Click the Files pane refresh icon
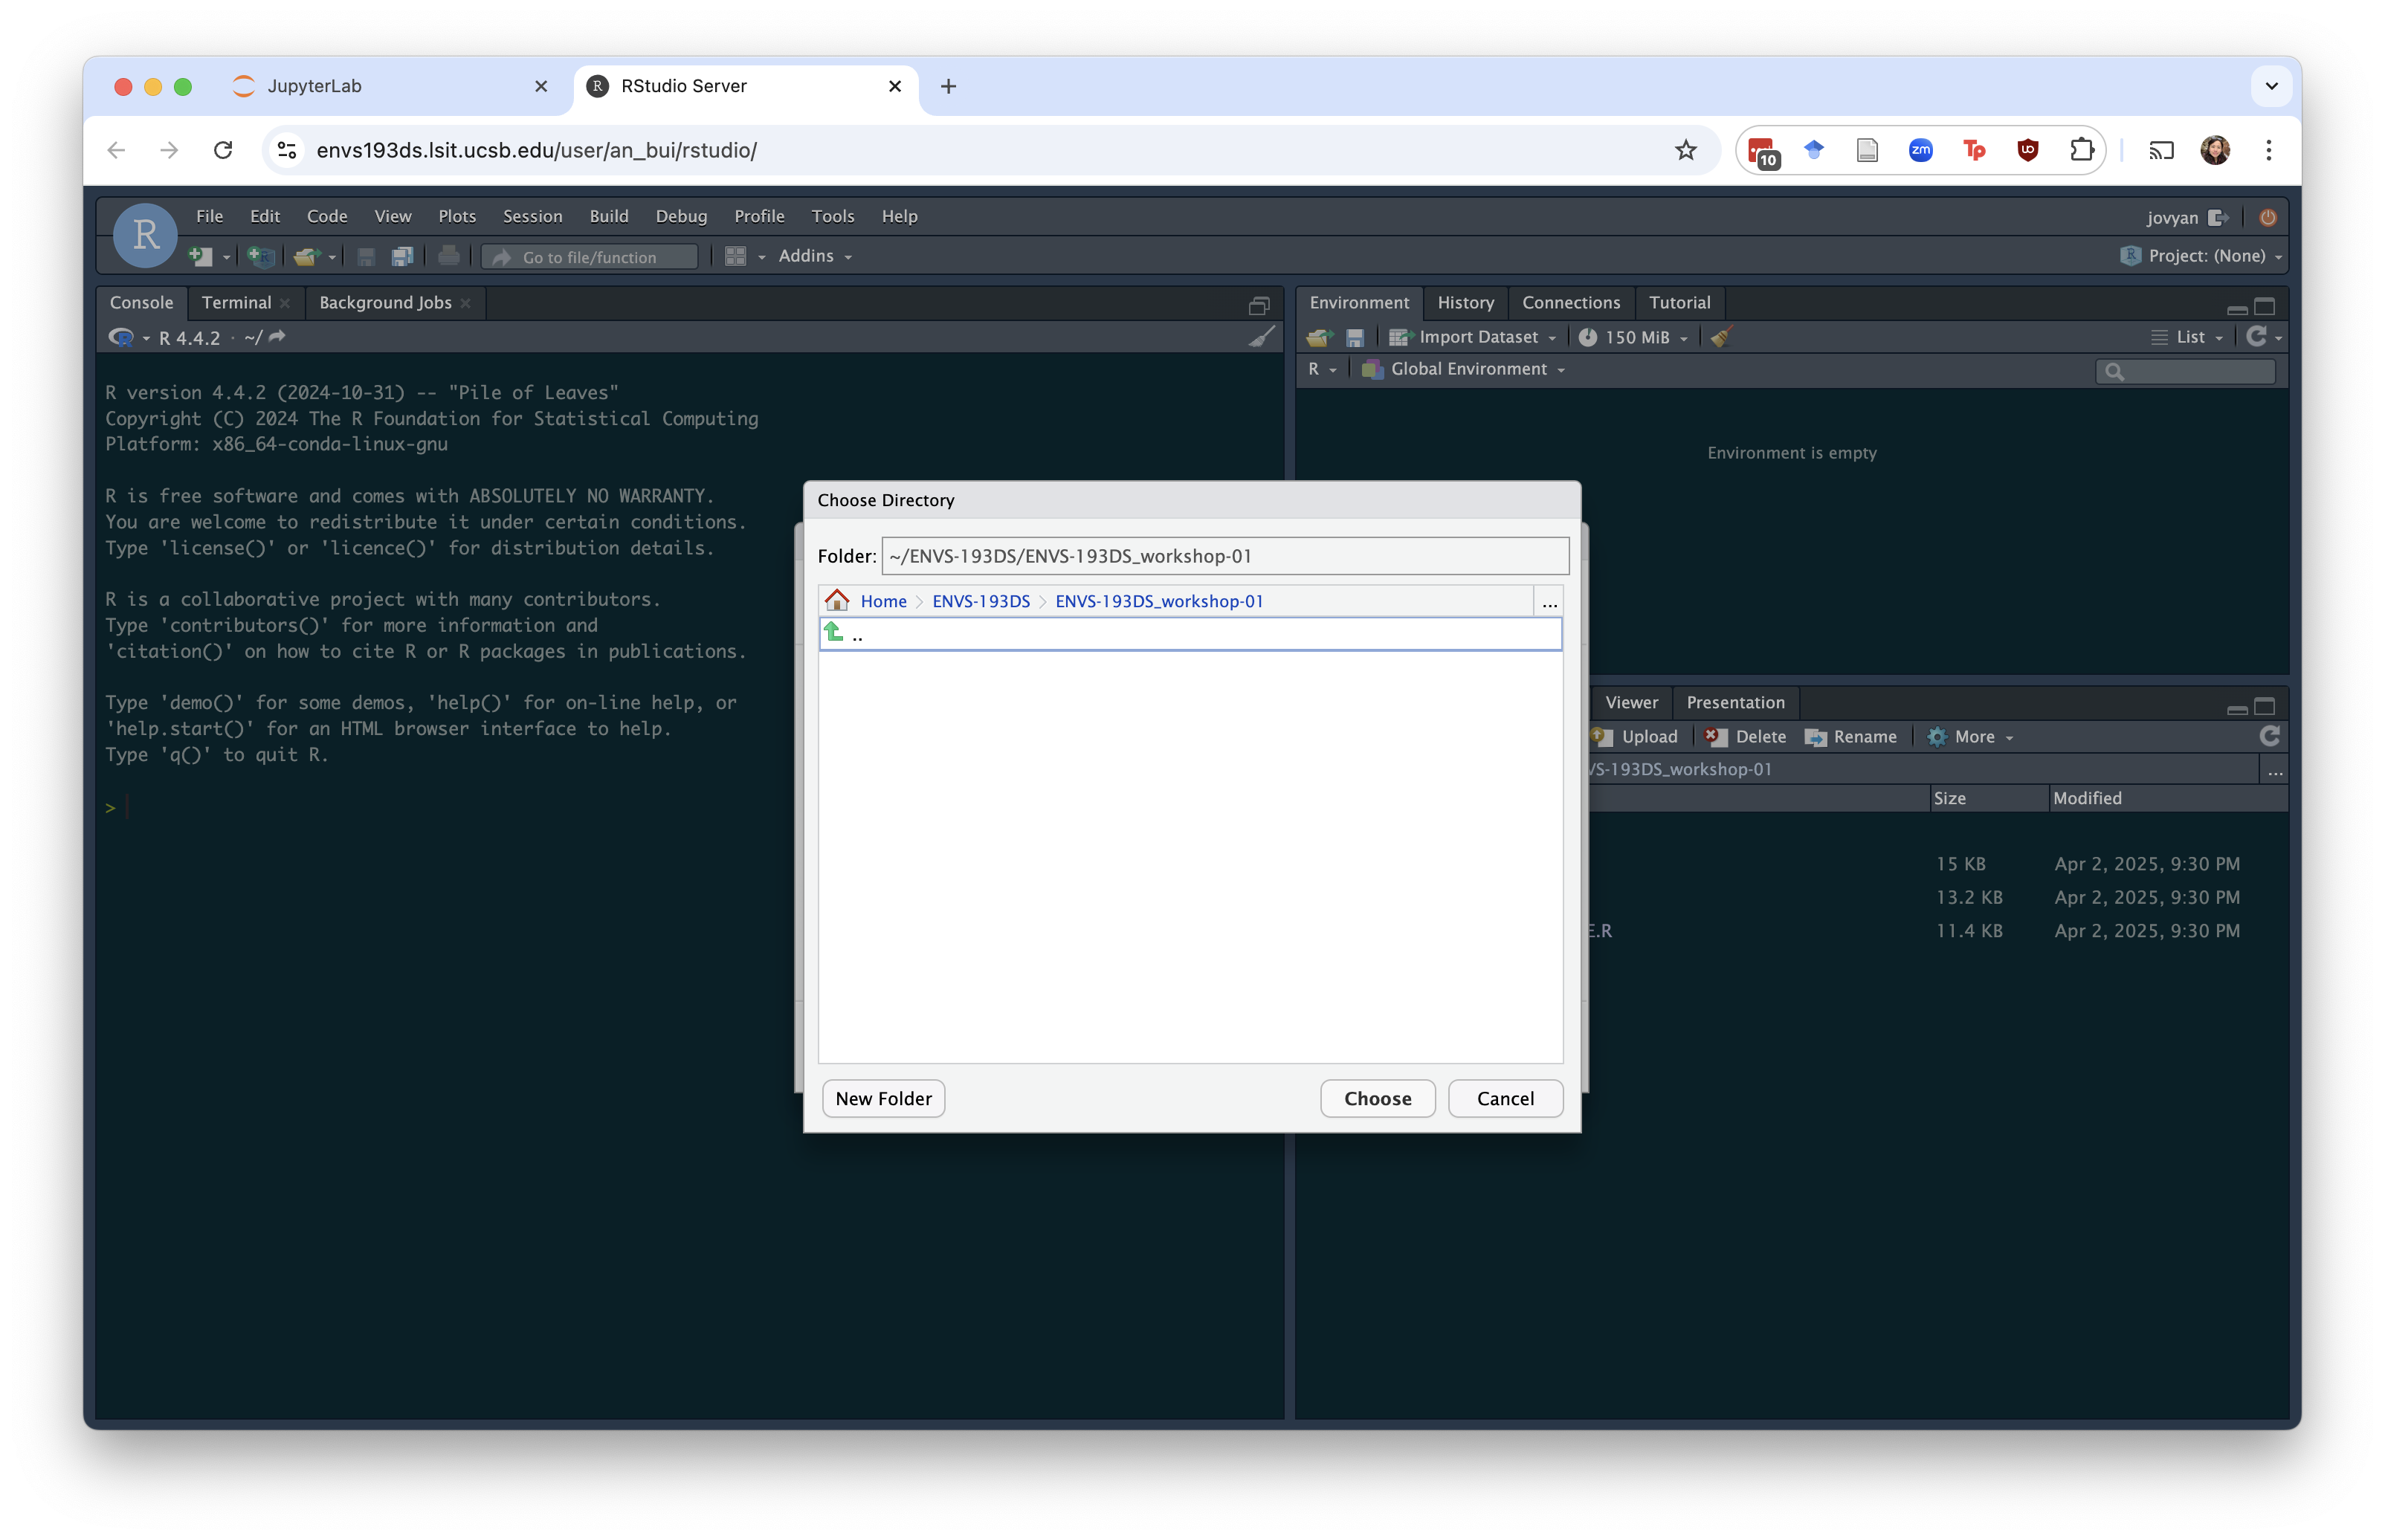This screenshot has height=1540, width=2385. tap(2269, 736)
